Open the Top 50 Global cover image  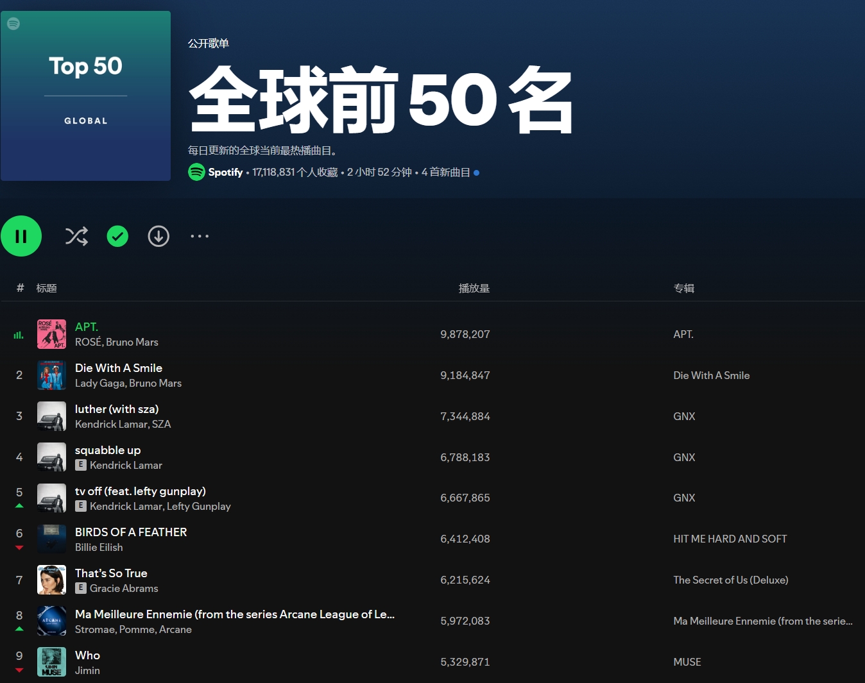point(85,96)
